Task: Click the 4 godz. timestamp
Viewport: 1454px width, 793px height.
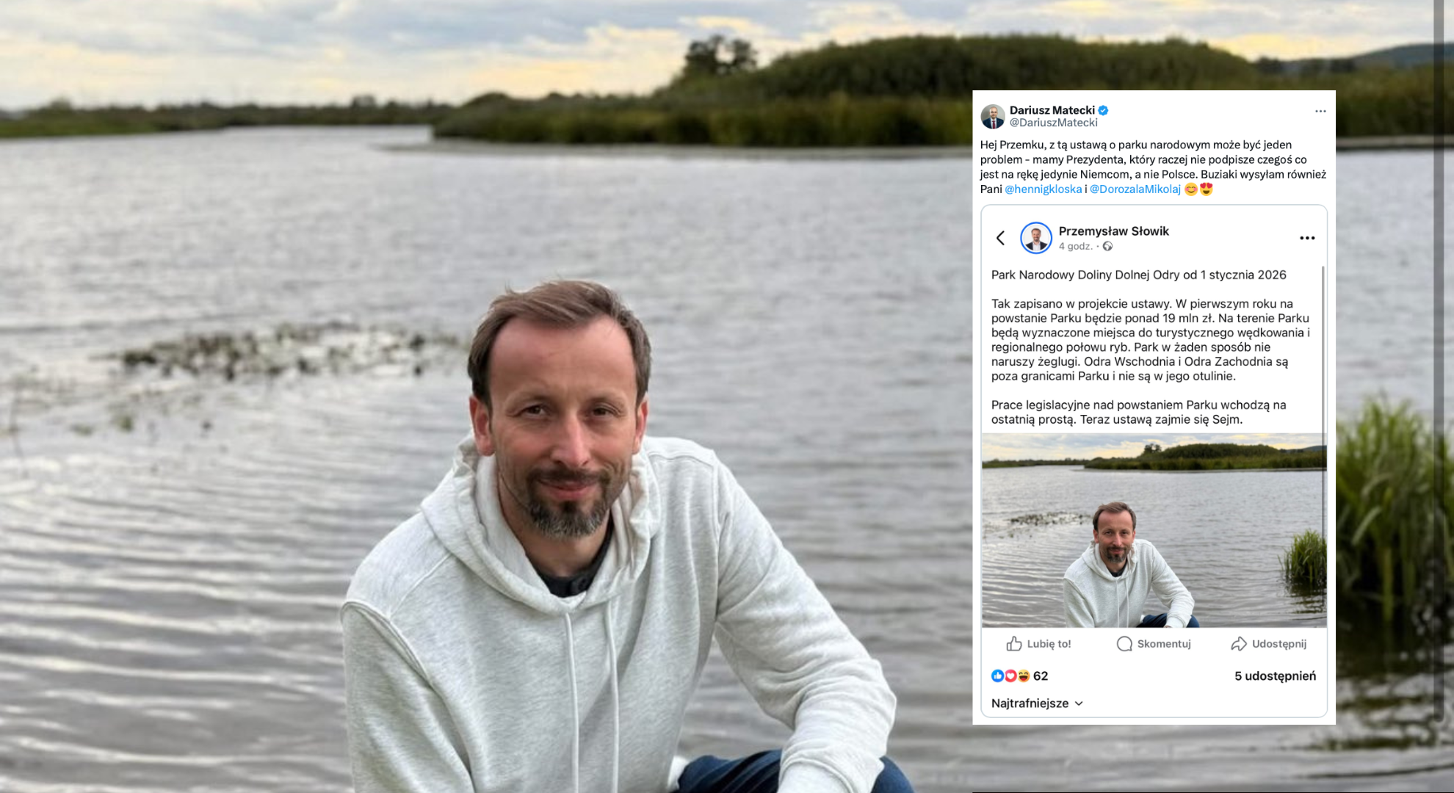Action: (1075, 247)
